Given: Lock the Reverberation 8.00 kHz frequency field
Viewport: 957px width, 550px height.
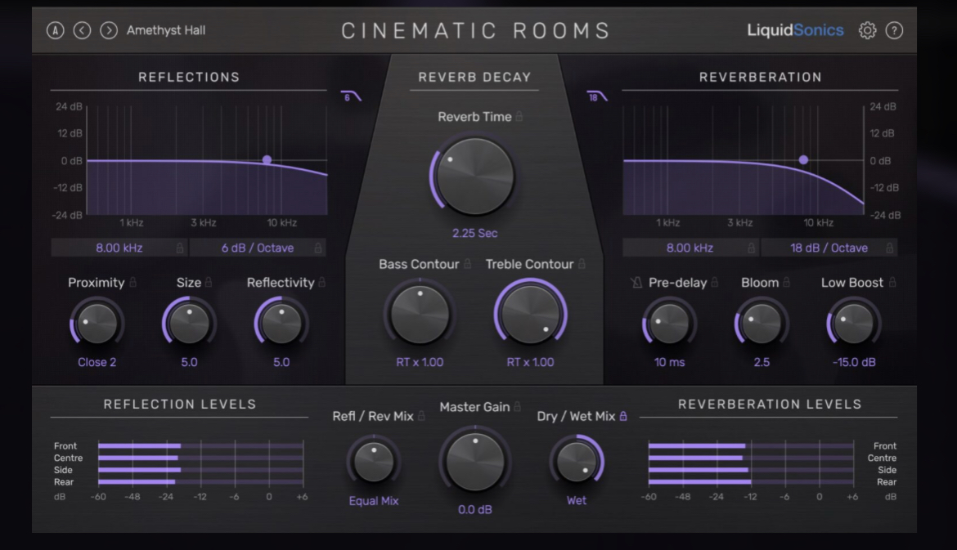Looking at the screenshot, I should pos(752,248).
